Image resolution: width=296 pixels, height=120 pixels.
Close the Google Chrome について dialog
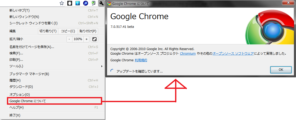pyautogui.click(x=289, y=3)
